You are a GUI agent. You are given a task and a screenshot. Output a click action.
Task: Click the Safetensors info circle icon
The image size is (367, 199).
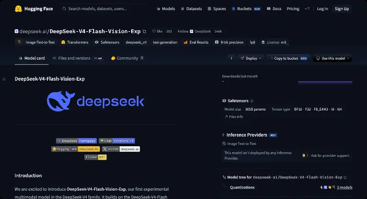252,101
